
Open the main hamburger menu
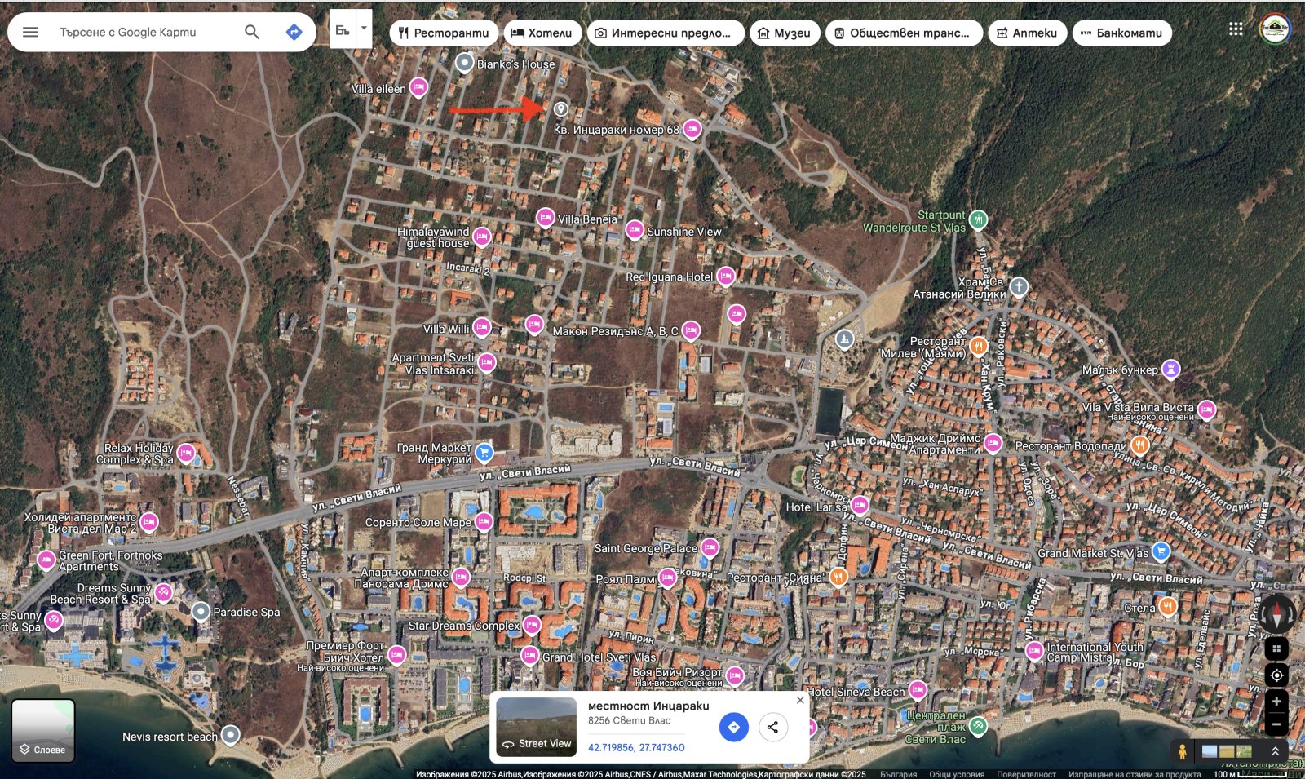(x=30, y=32)
